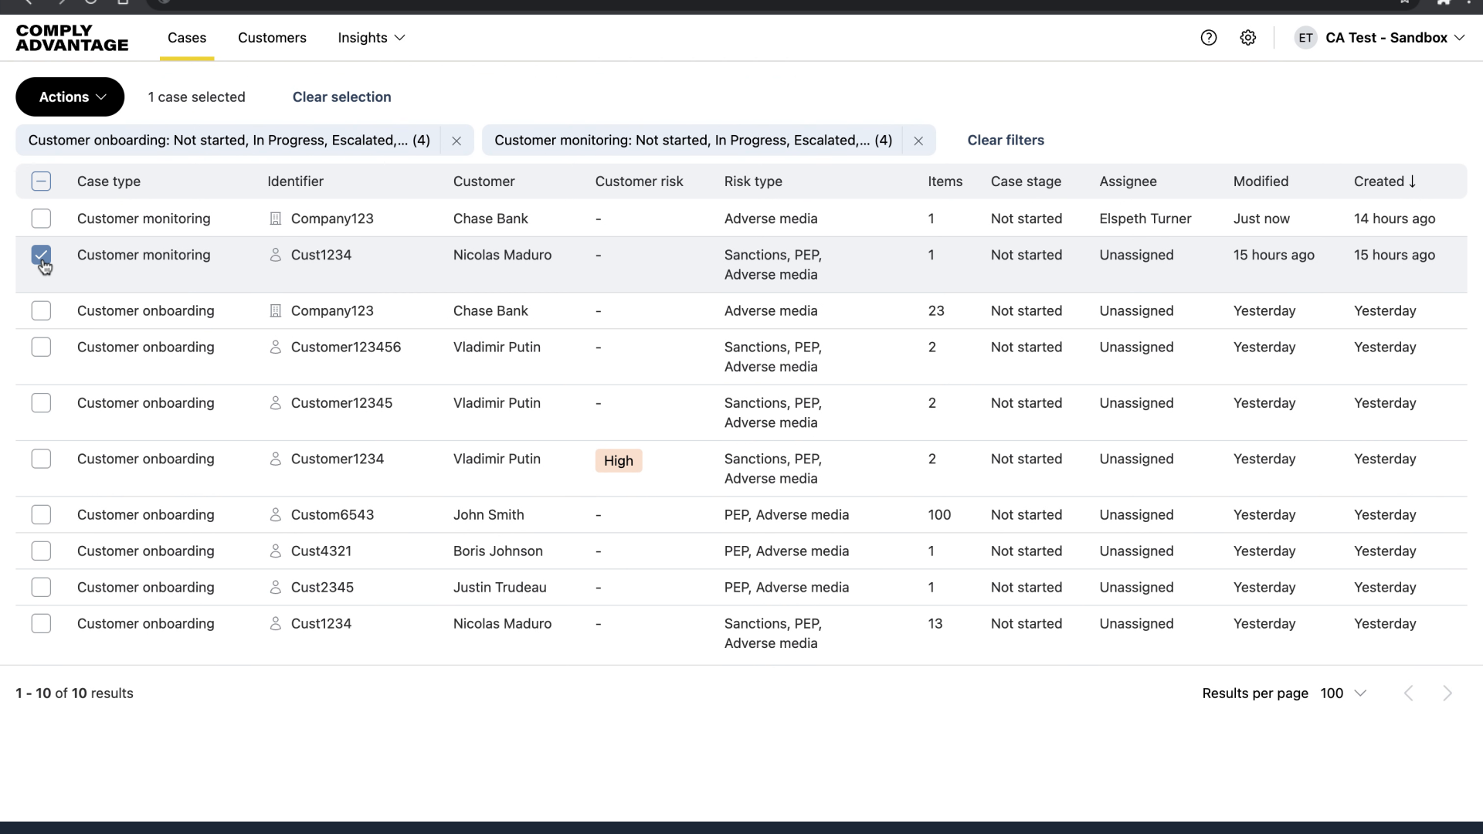Image resolution: width=1483 pixels, height=834 pixels.
Task: Click Clear selection
Action: coord(341,97)
